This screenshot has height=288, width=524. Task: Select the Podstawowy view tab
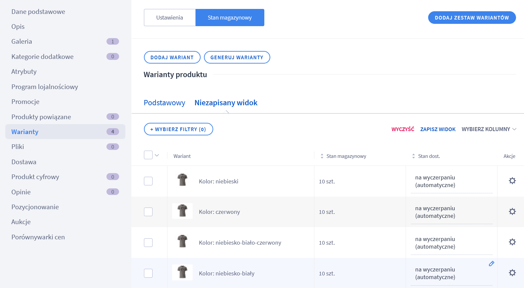point(164,103)
